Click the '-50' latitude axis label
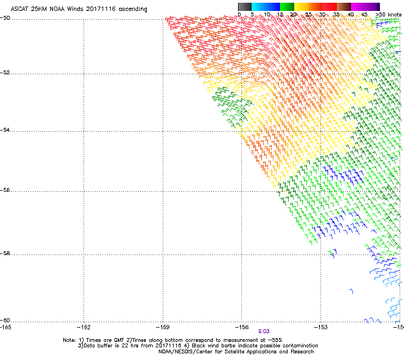 tap(5, 18)
